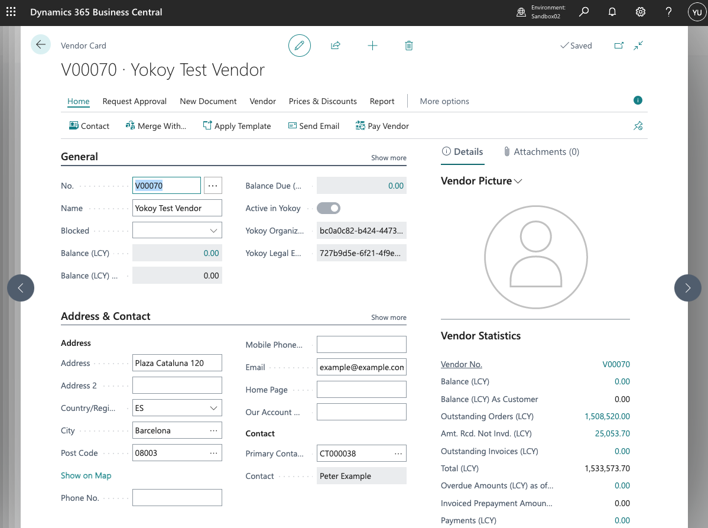
Task: Show more fields in the General section
Action: pos(389,158)
